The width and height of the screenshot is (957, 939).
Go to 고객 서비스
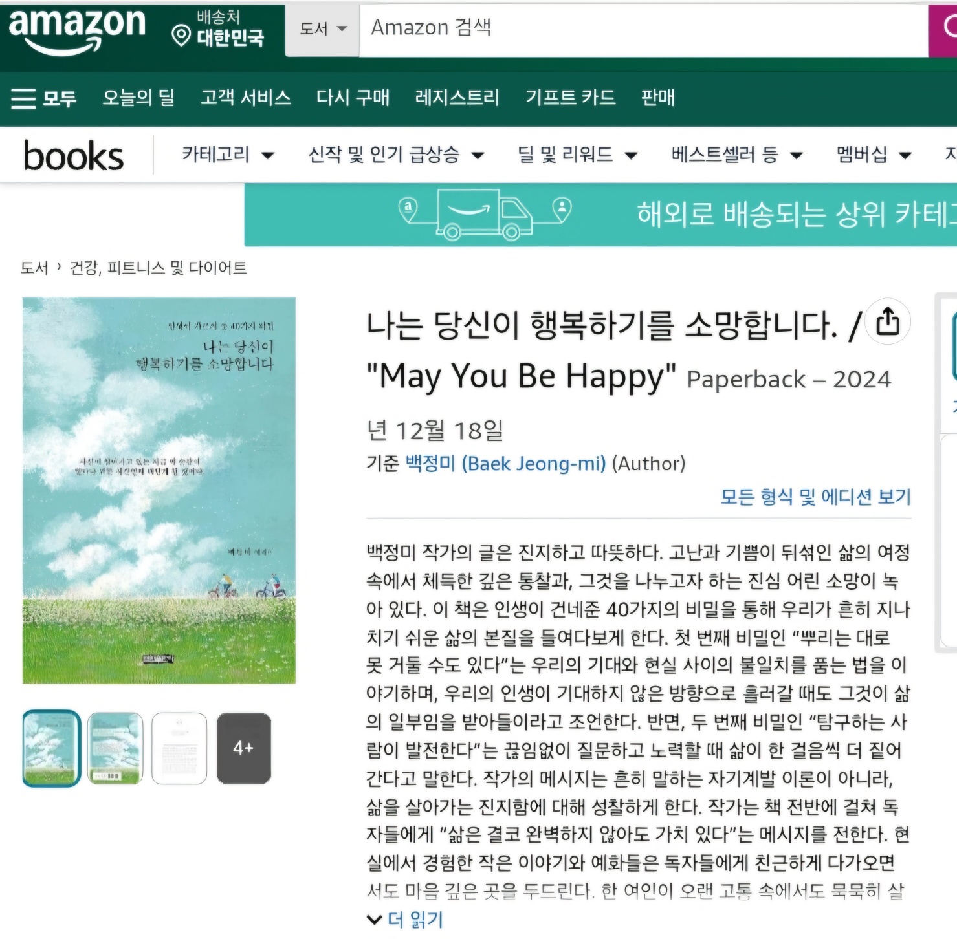coord(245,98)
